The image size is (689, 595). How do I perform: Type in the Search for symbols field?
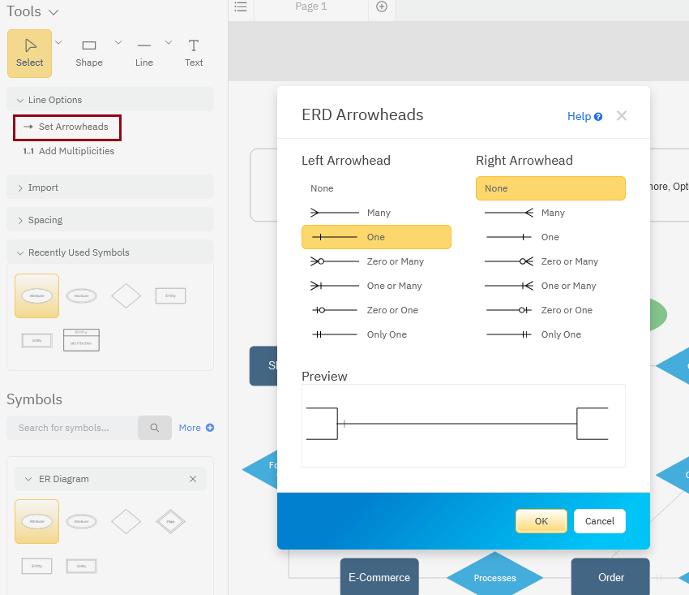73,428
